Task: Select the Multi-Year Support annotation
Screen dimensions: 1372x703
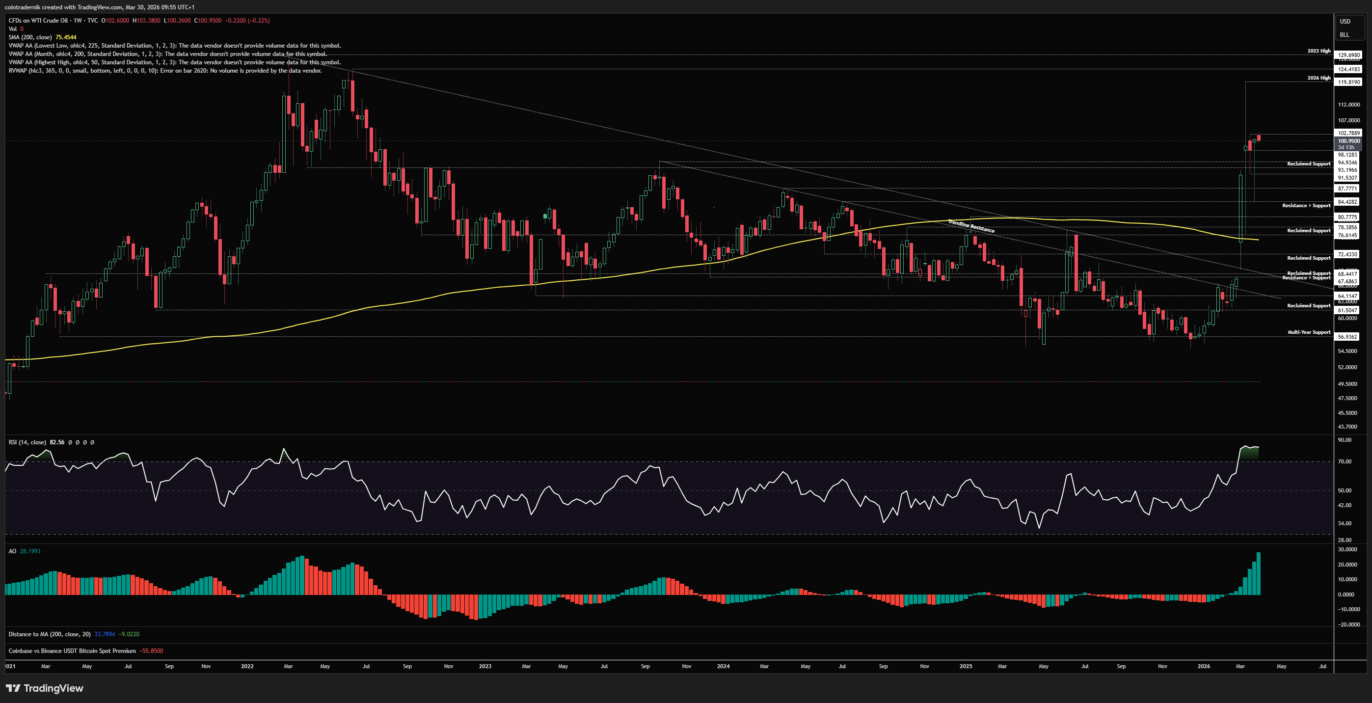Action: 1309,332
